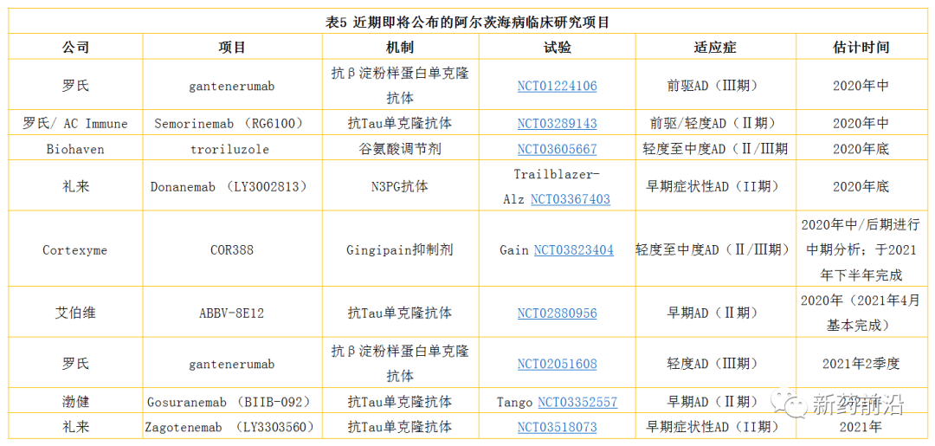Select the Cortexyme company cell
935x446 pixels.
tap(75, 250)
